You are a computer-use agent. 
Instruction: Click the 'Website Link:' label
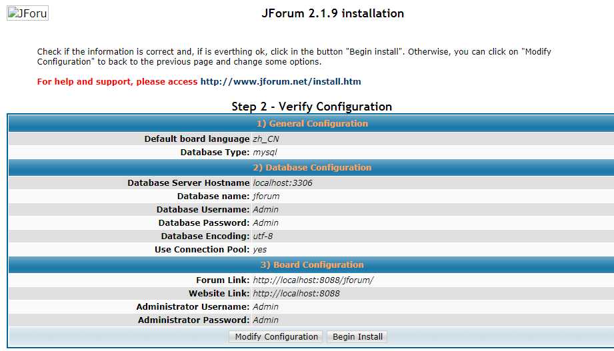pos(219,294)
